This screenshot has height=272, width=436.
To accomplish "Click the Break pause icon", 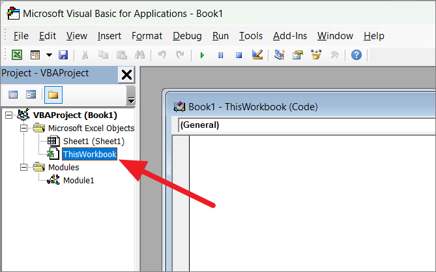I will point(220,55).
